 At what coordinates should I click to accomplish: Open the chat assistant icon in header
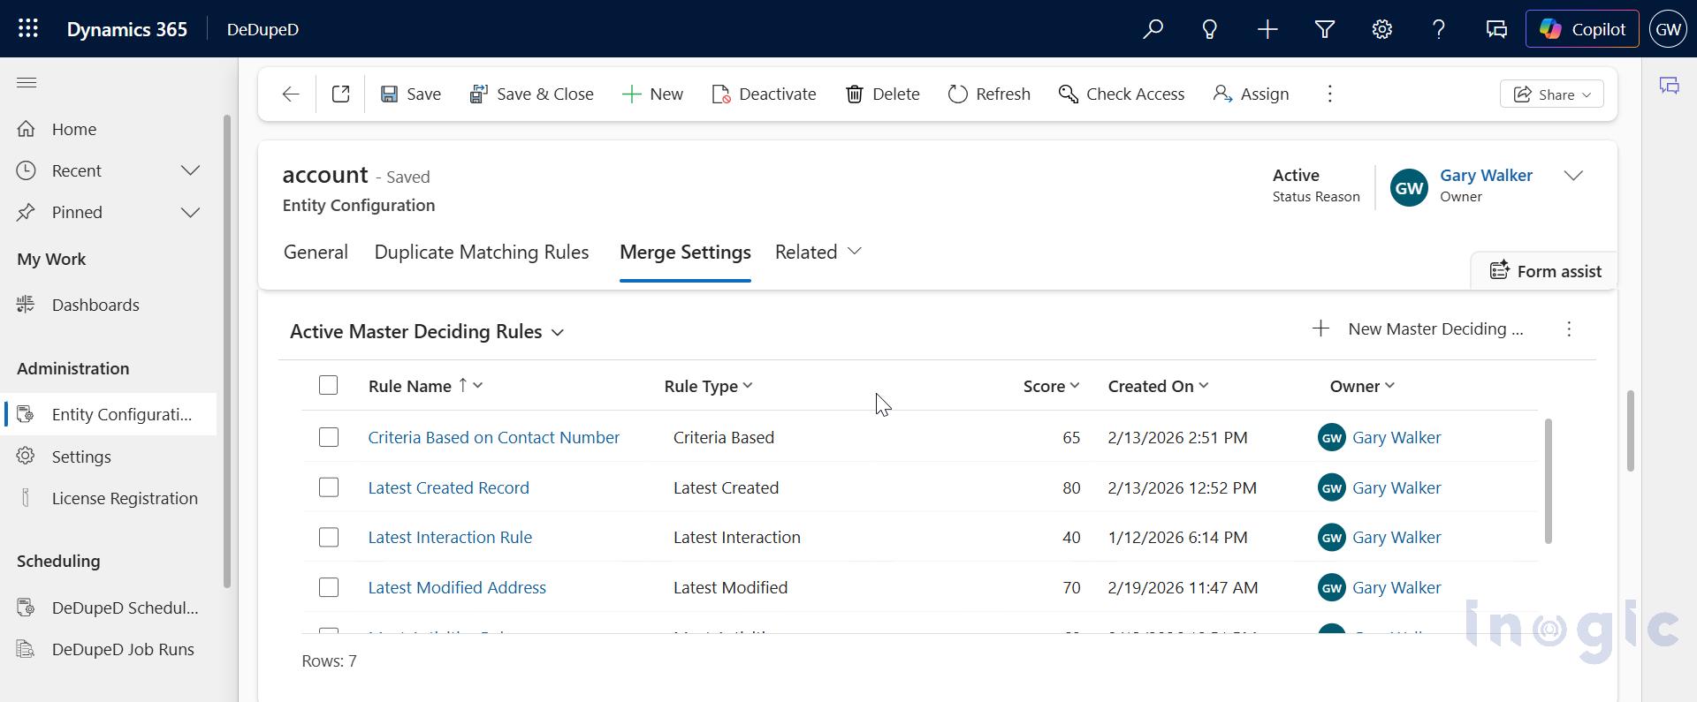pos(1496,29)
